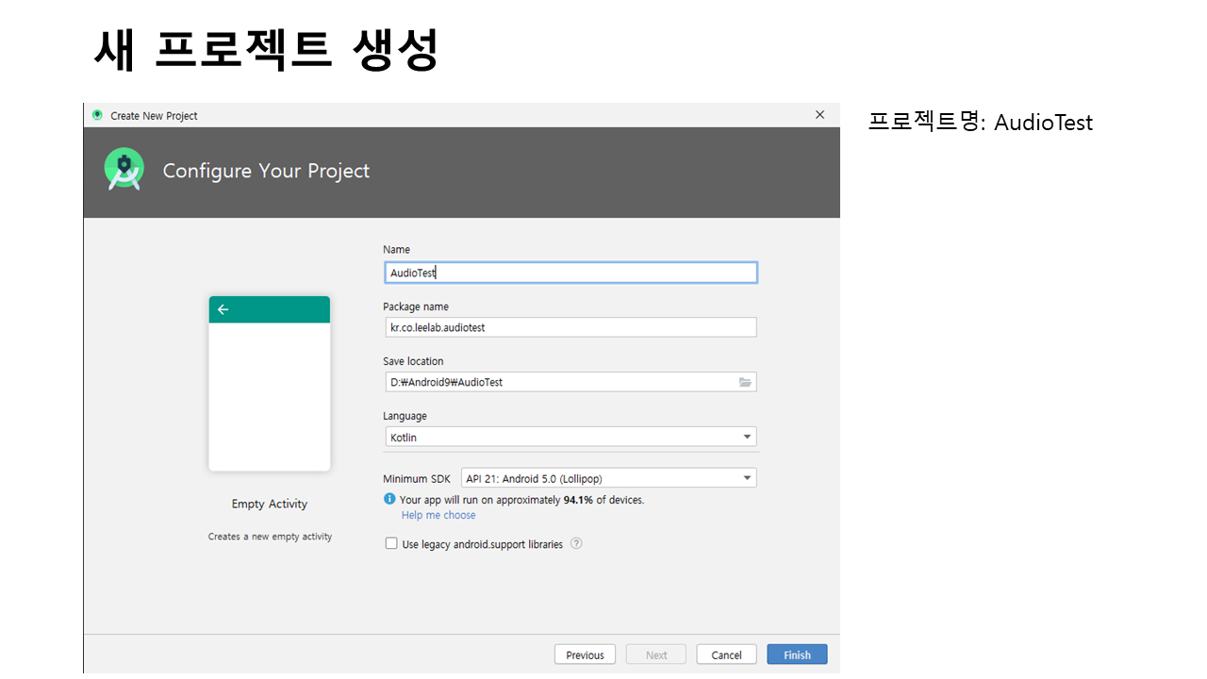
Task: Enable Use legacy android.support libraries checkbox
Action: coord(391,543)
